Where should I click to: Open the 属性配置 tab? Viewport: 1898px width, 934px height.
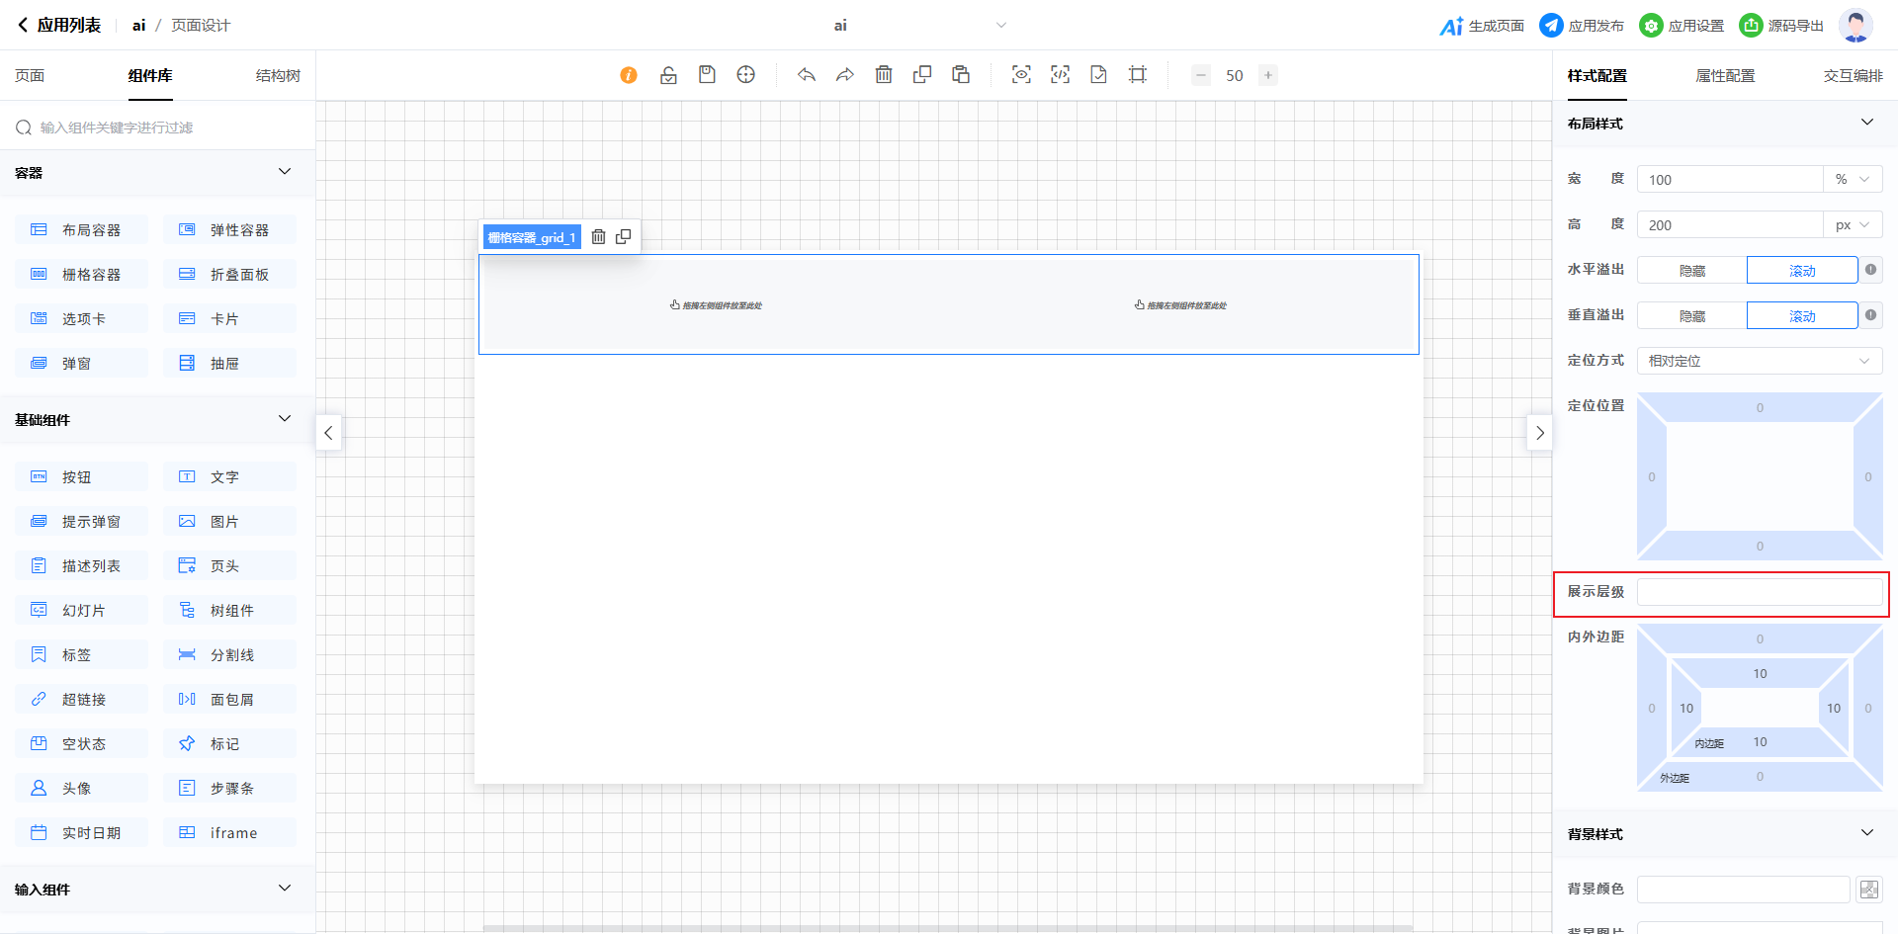(x=1725, y=76)
